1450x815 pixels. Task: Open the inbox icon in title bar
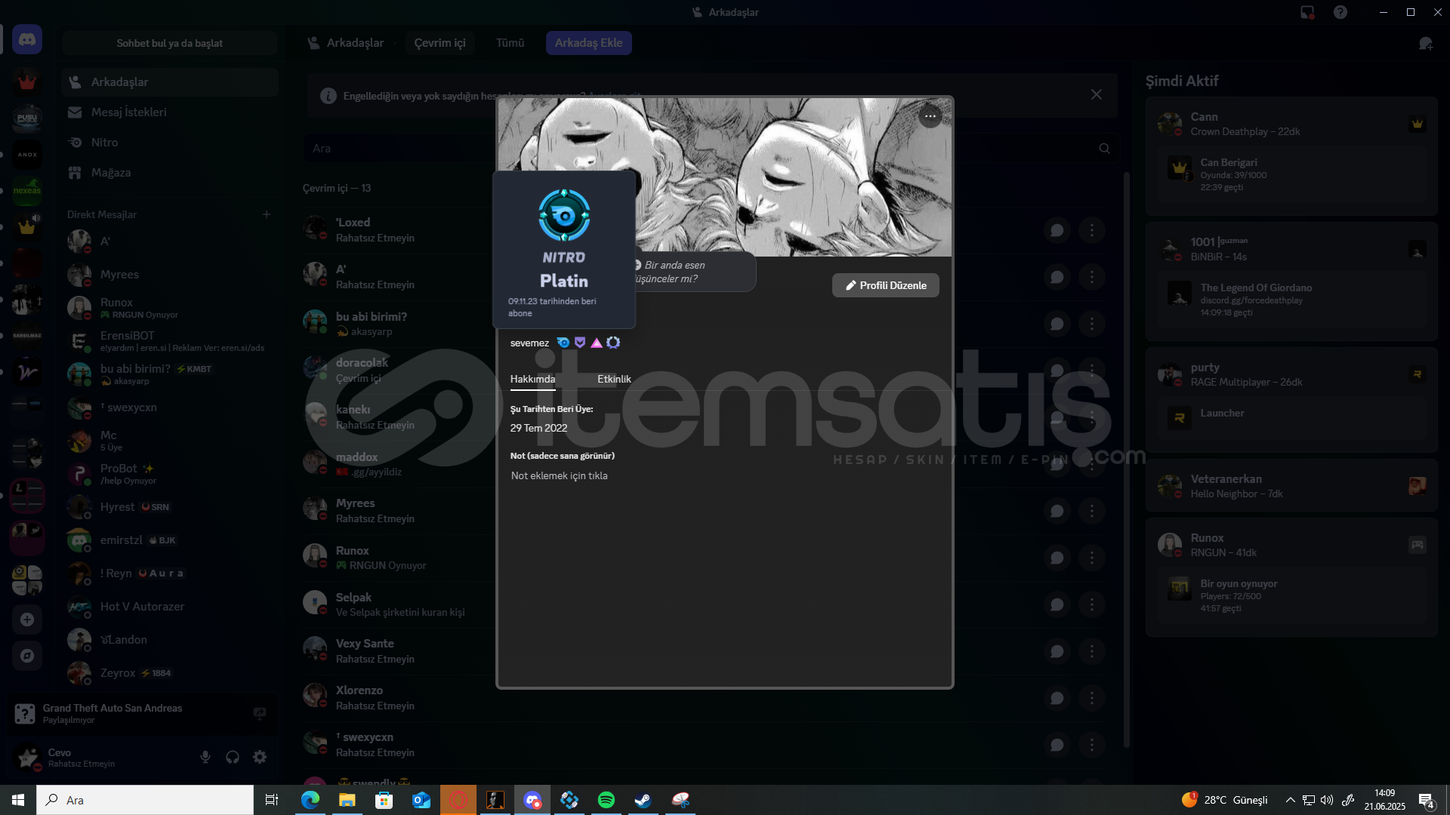tap(1307, 12)
